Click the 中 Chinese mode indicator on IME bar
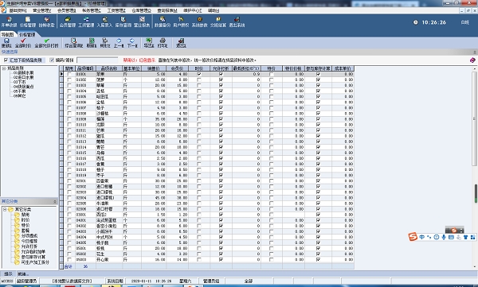 coord(422,237)
